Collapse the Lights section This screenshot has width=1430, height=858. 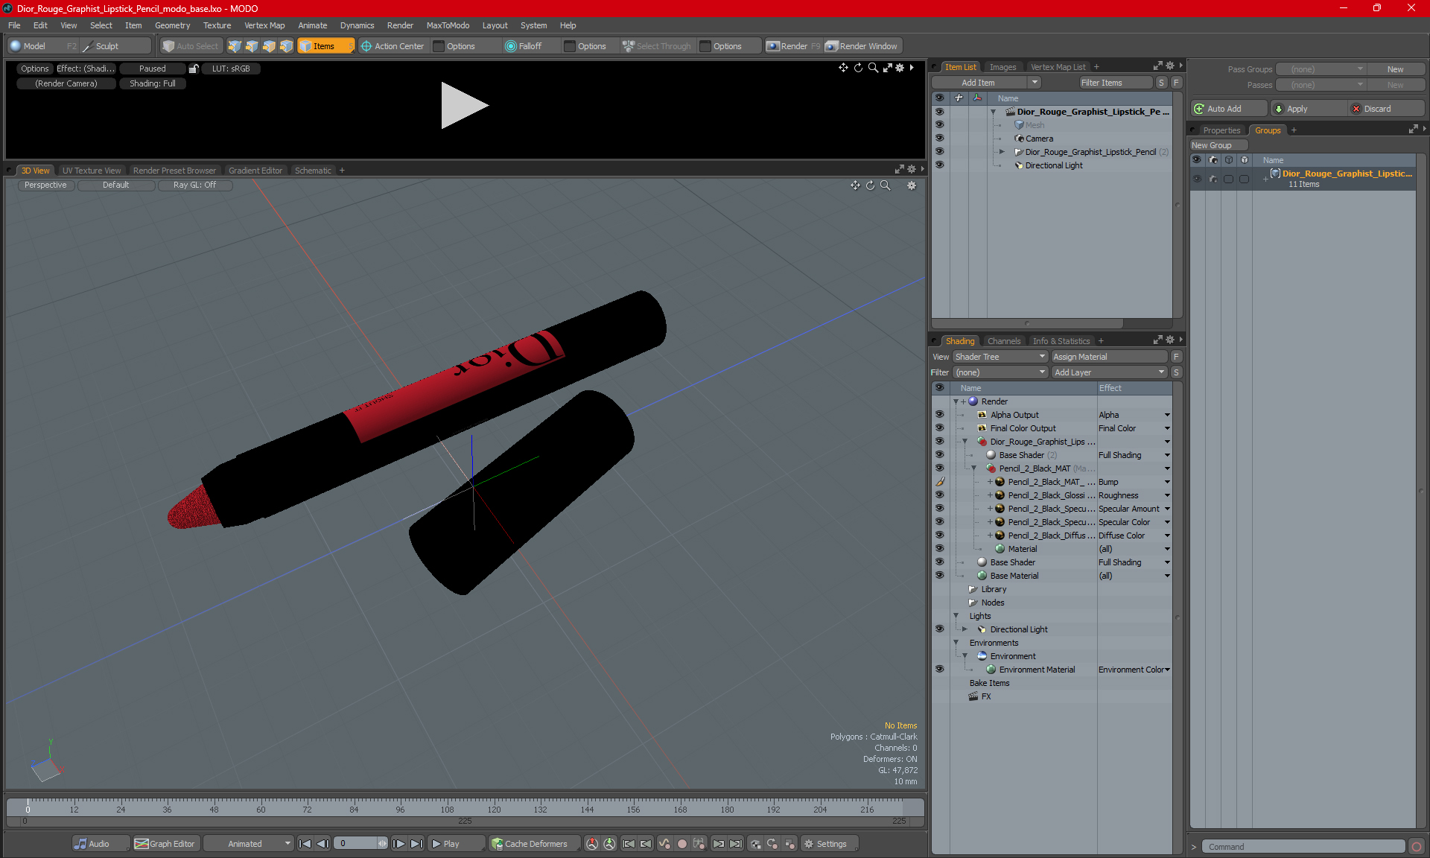pos(956,616)
